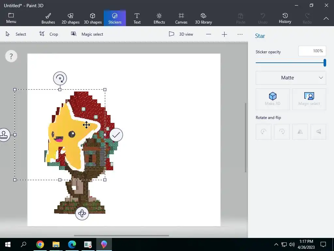Open the 3D library
Image resolution: width=334 pixels, height=251 pixels.
pyautogui.click(x=204, y=18)
